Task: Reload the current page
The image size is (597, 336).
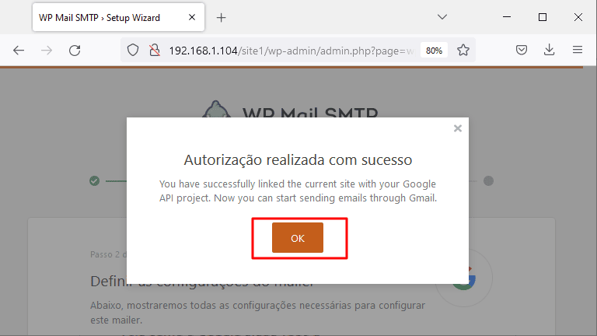Action: [x=75, y=51]
